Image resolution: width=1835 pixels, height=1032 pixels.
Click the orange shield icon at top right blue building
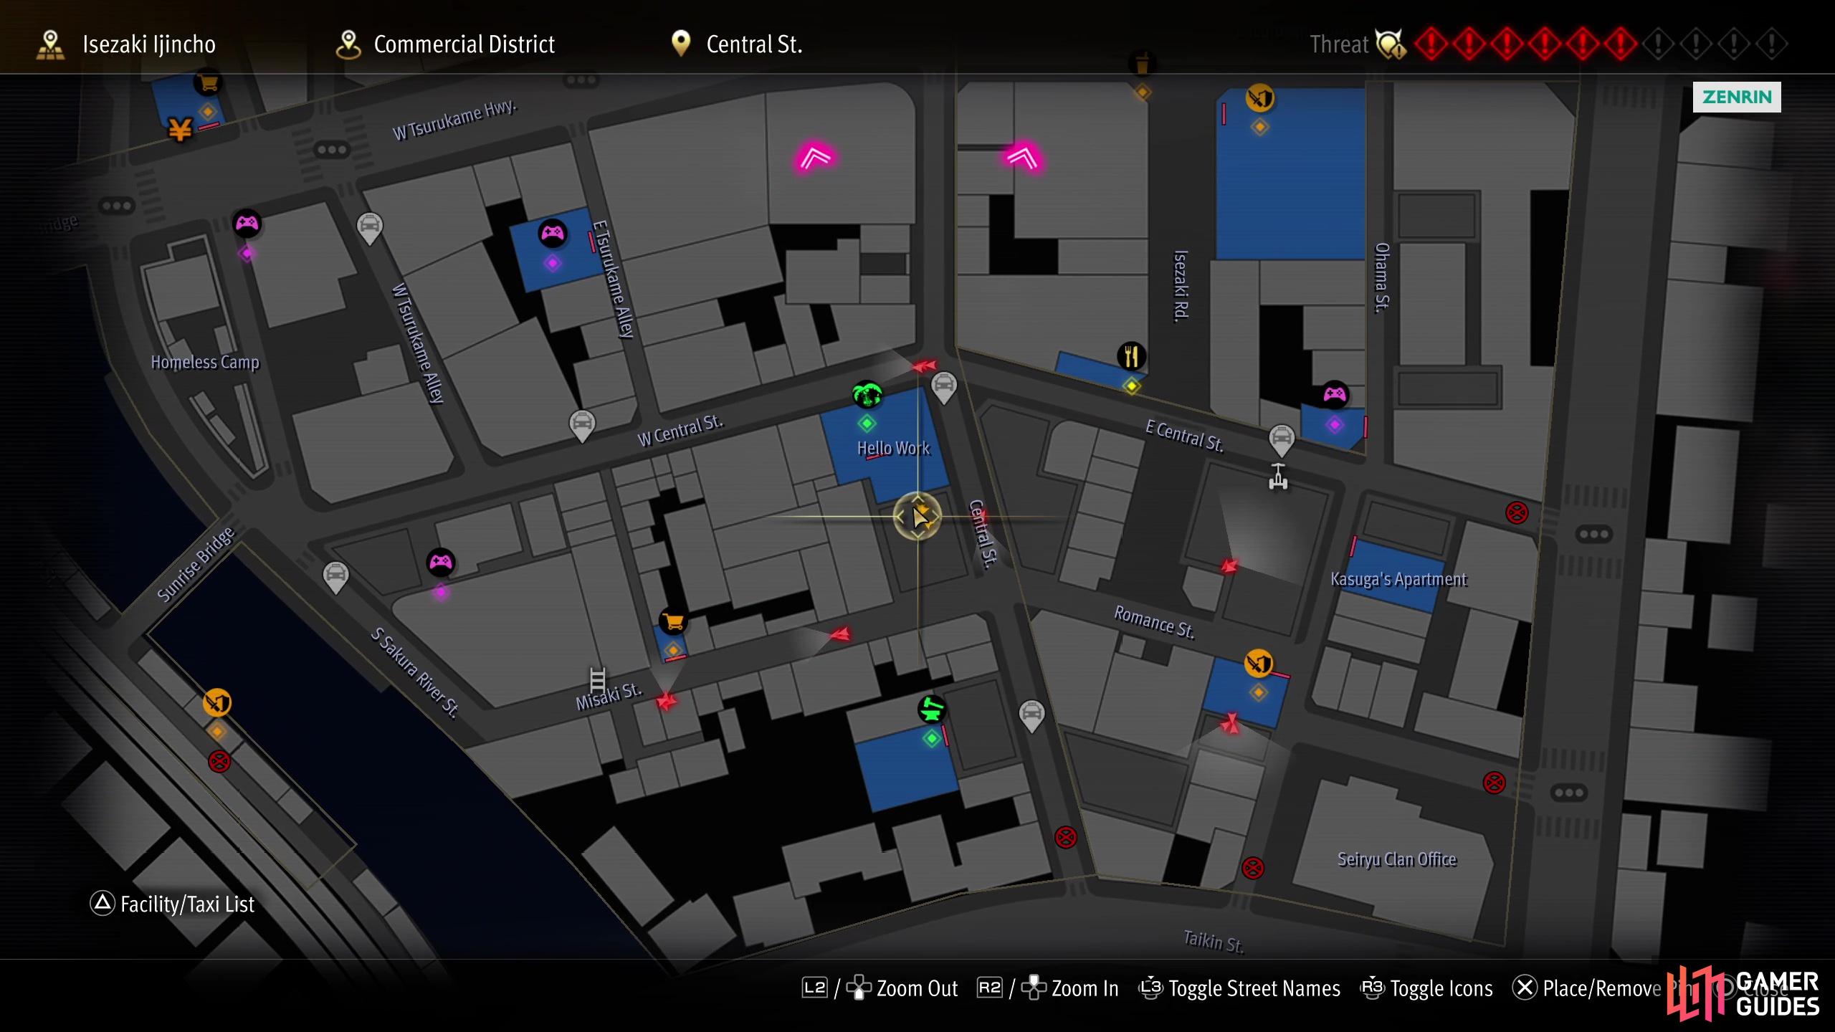tap(1259, 97)
